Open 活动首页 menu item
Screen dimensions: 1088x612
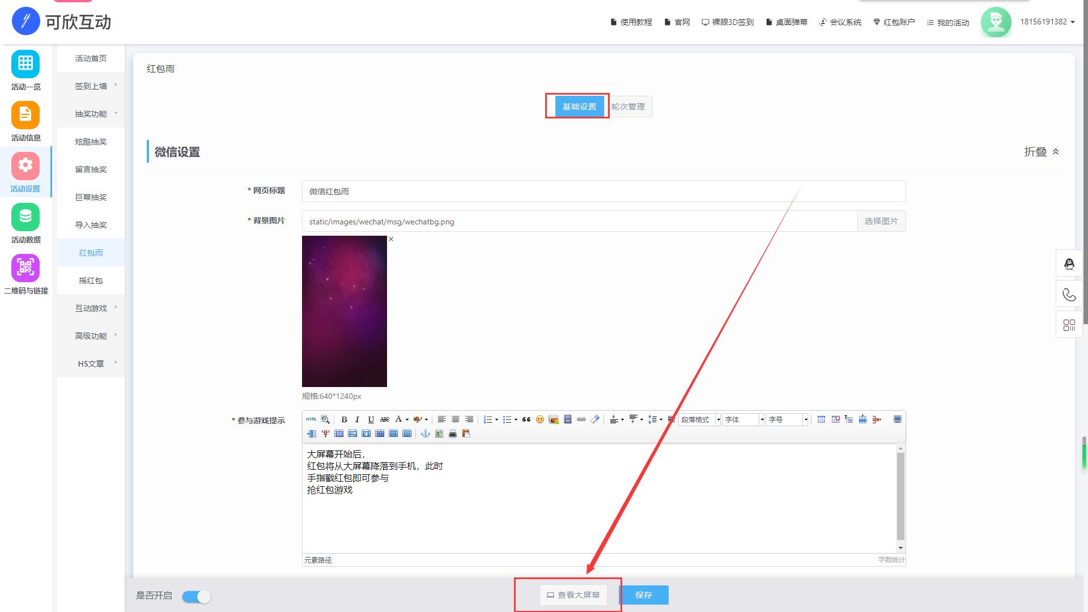[91, 58]
